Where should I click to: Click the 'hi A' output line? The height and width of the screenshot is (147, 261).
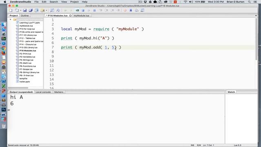coord(16,97)
